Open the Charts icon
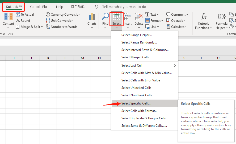Image resolution: width=236 pixels, height=144 pixels. 92,16
